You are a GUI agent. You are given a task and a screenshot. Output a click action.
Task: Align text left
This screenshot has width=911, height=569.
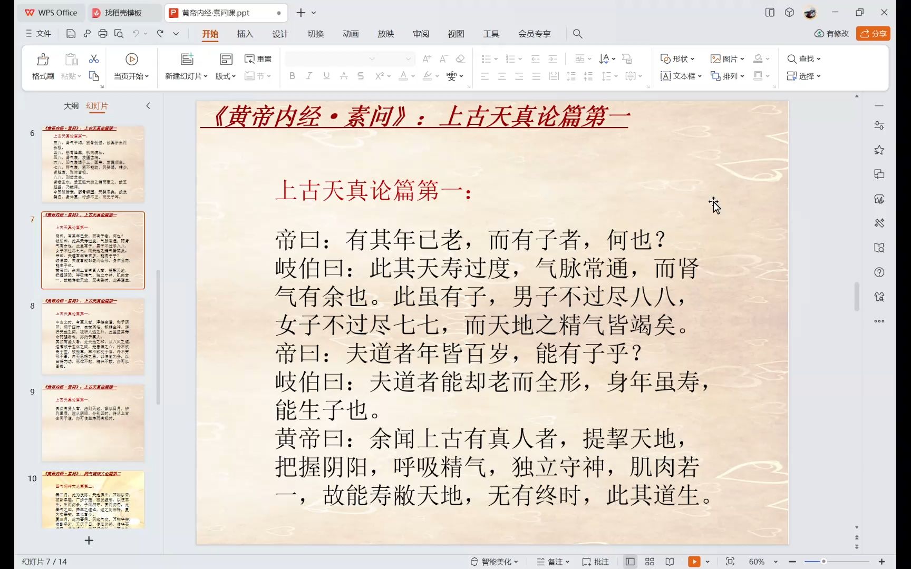pos(484,76)
